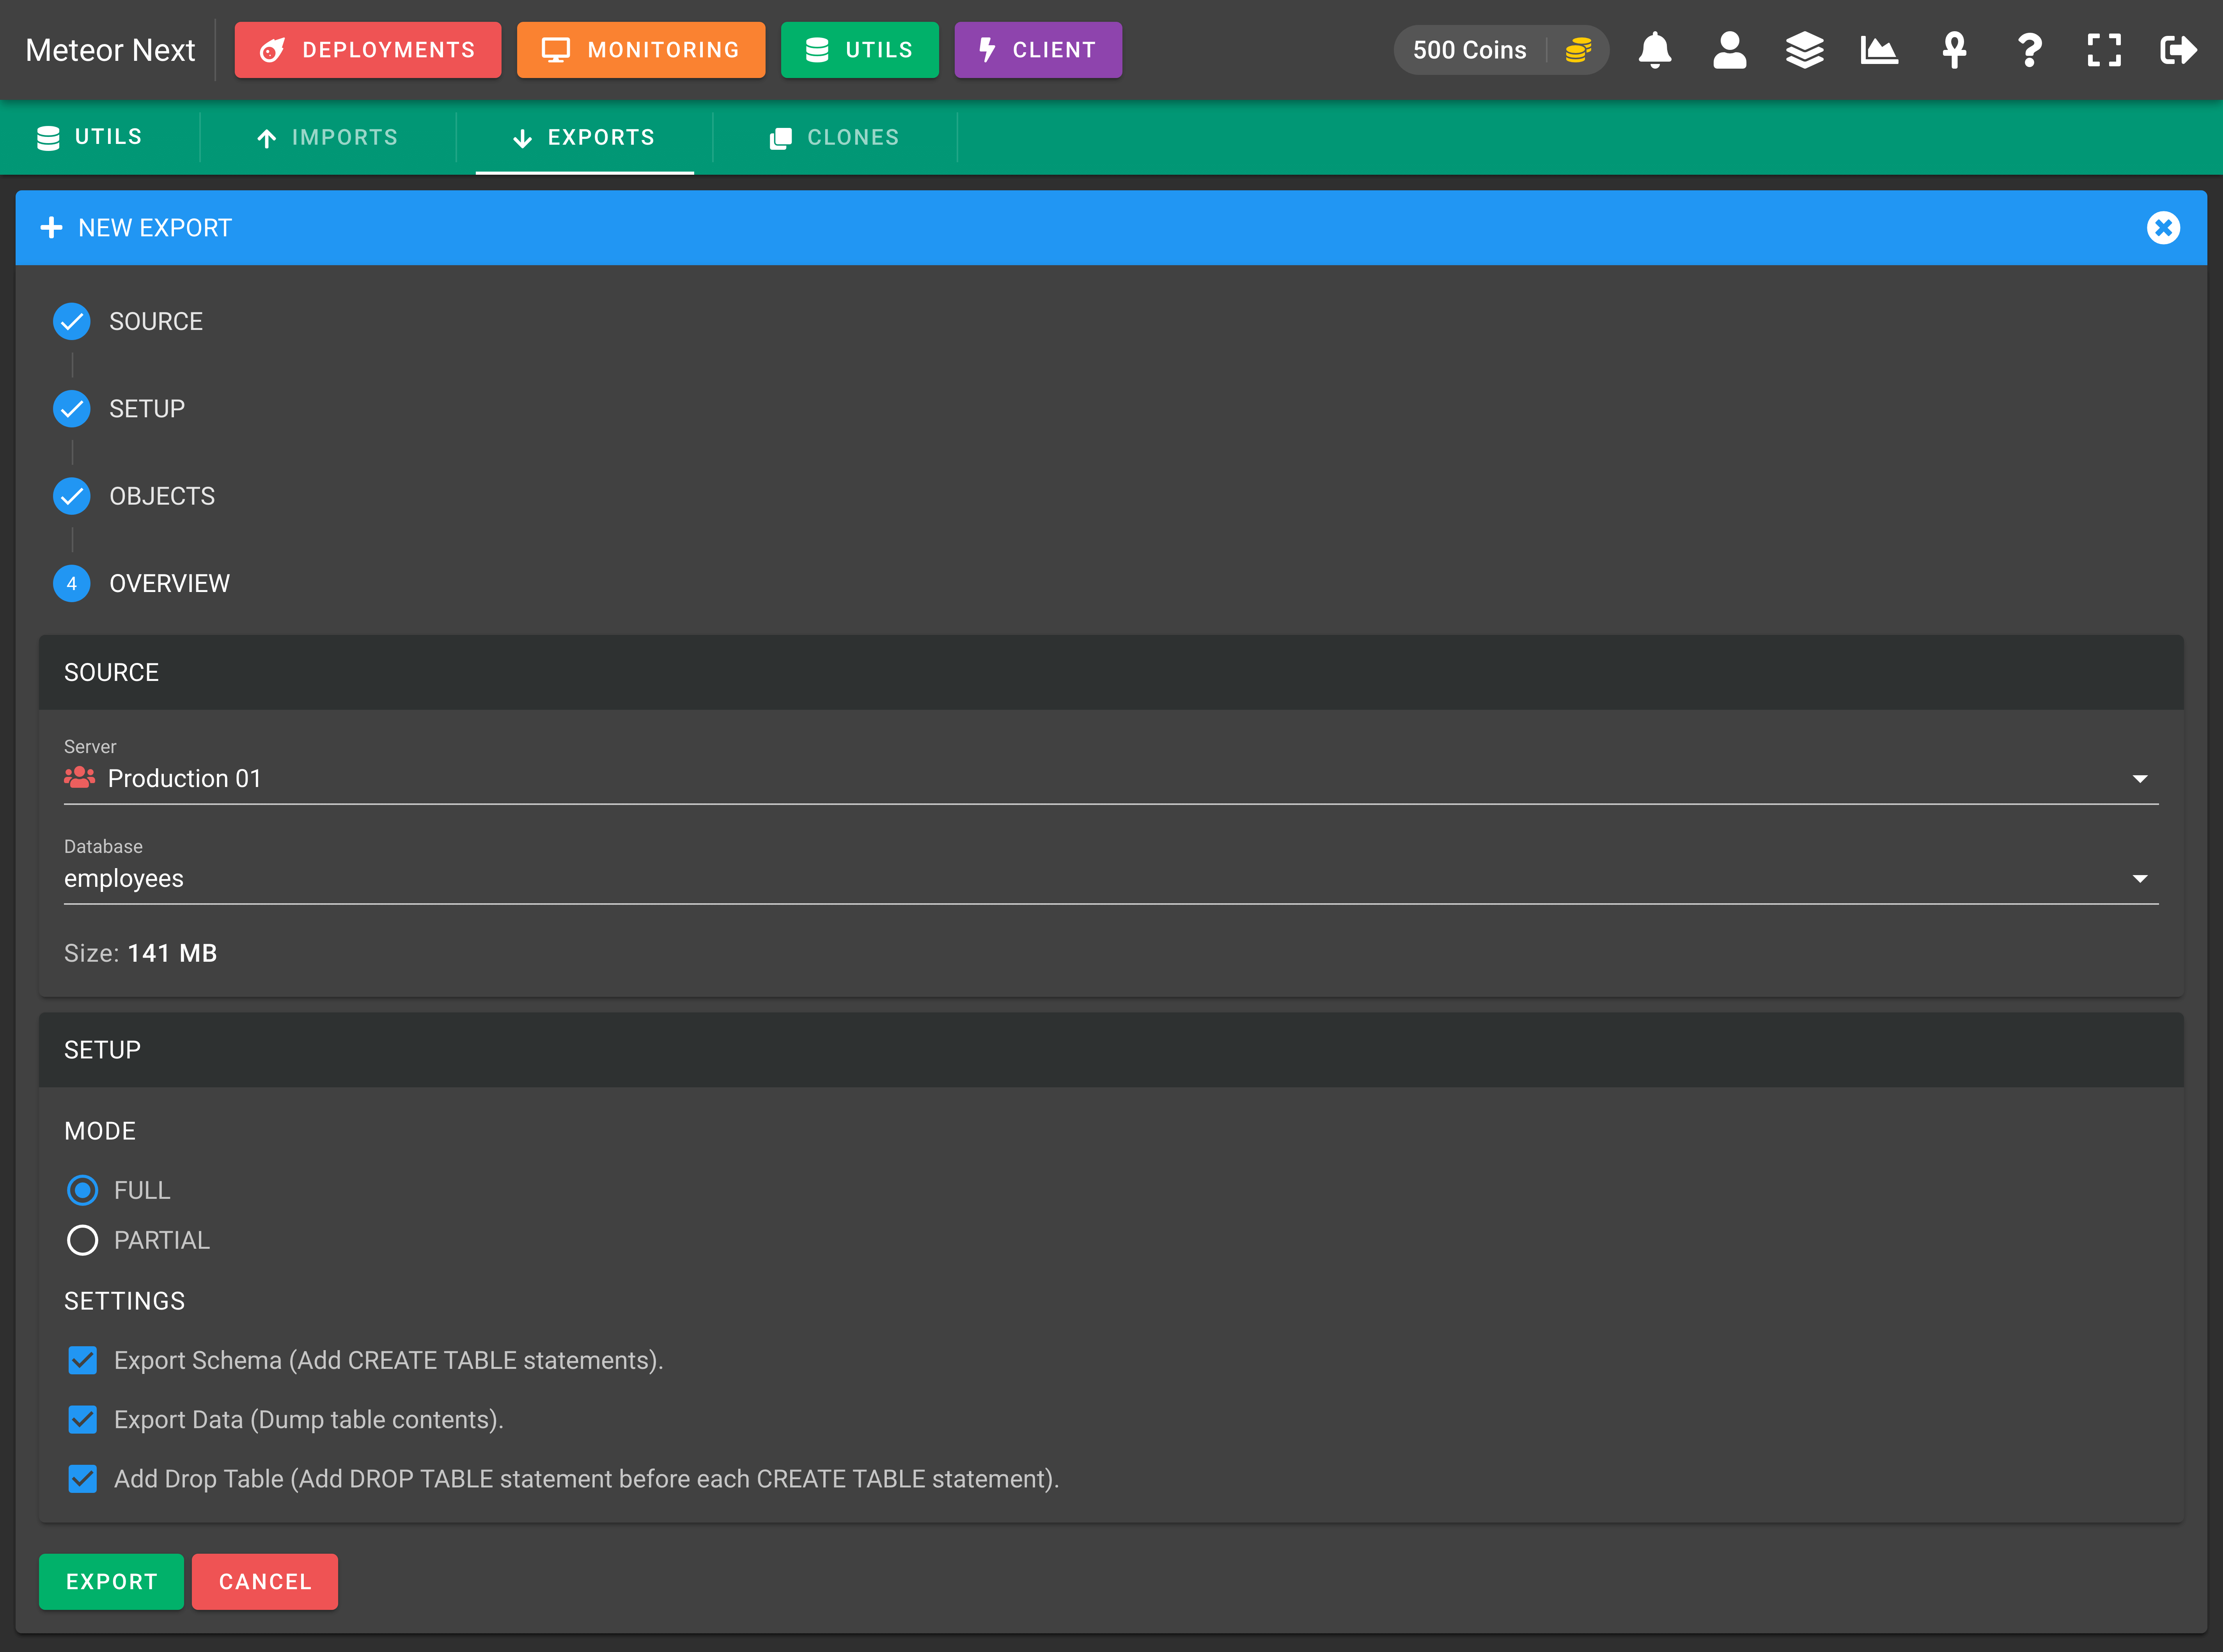
Task: Switch to the Imports tab
Action: coord(328,137)
